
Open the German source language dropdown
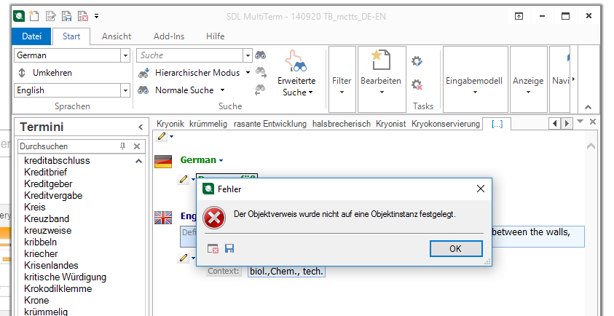click(125, 55)
